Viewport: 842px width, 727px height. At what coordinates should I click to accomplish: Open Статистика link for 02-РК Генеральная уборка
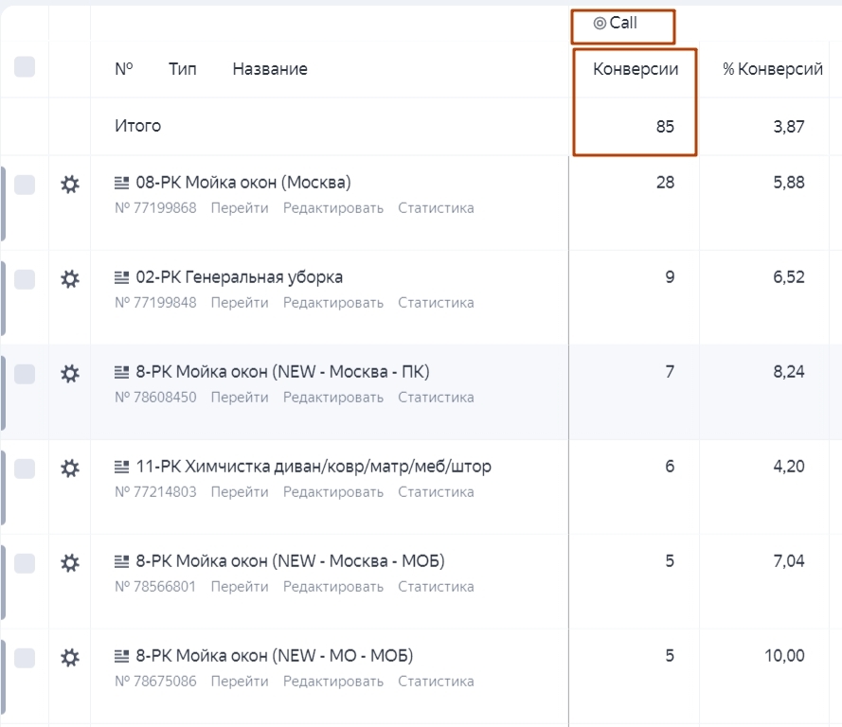436,303
